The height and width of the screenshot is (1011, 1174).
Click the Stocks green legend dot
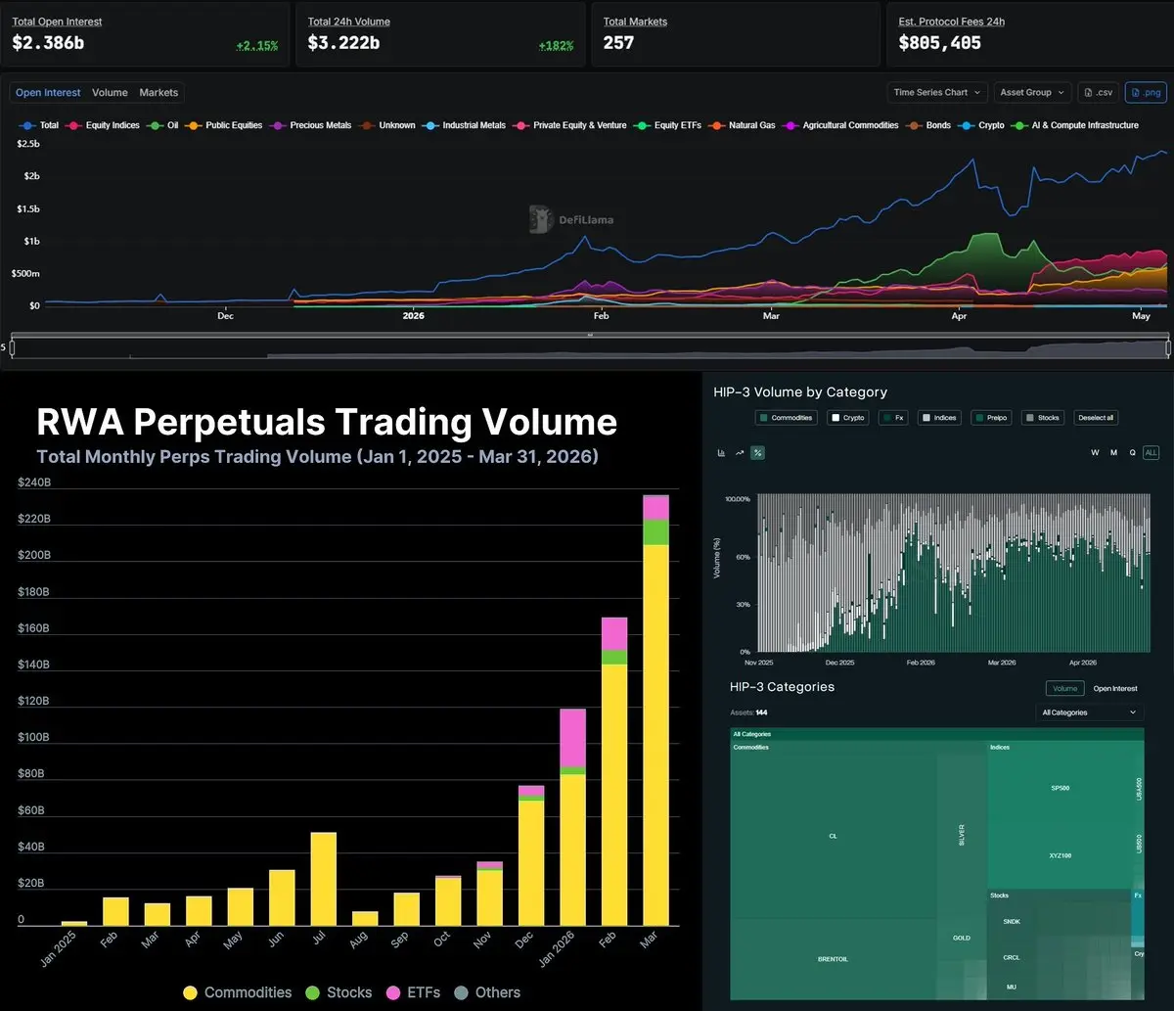[313, 992]
